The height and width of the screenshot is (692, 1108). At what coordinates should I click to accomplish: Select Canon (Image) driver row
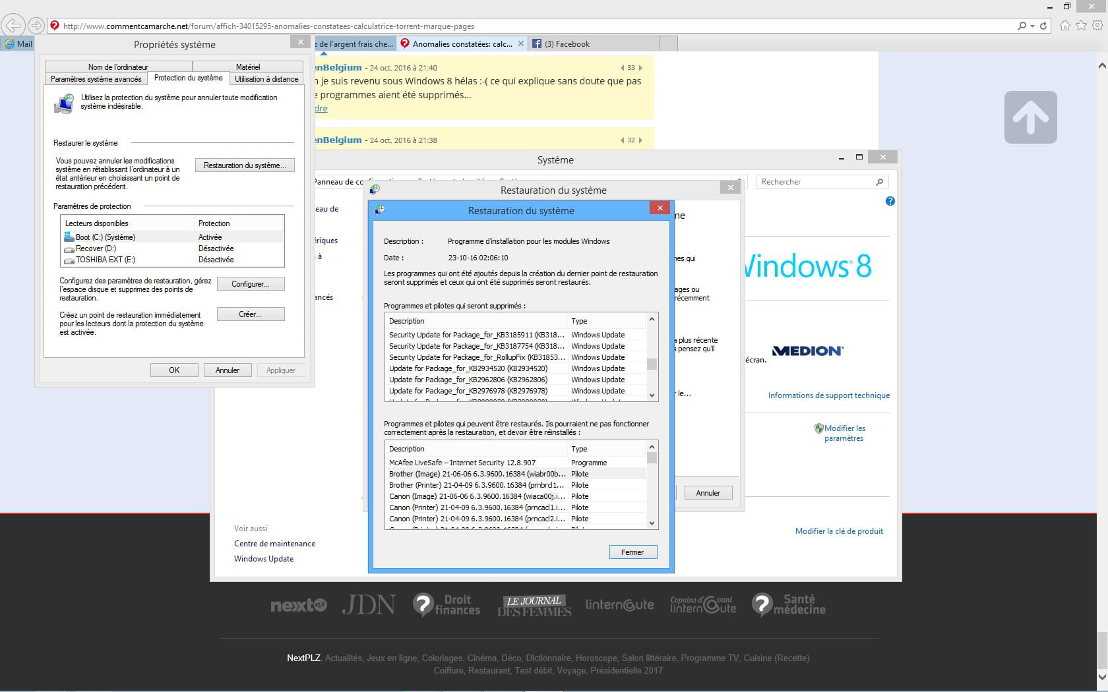(x=515, y=496)
